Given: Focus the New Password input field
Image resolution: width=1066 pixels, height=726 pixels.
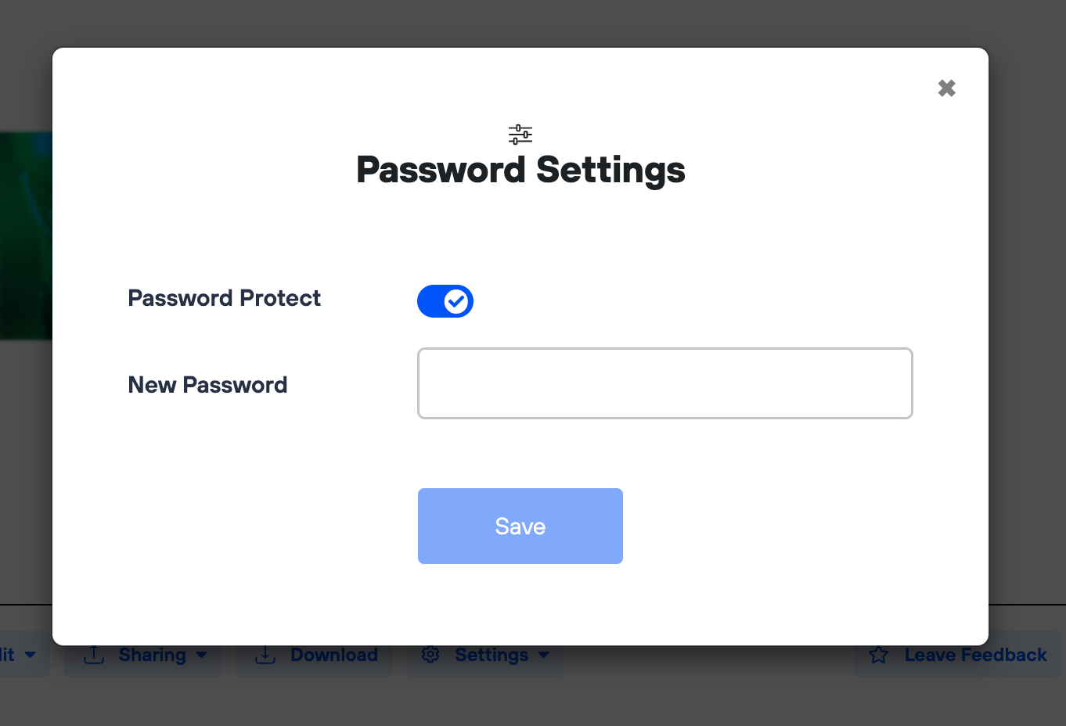Looking at the screenshot, I should 664,383.
